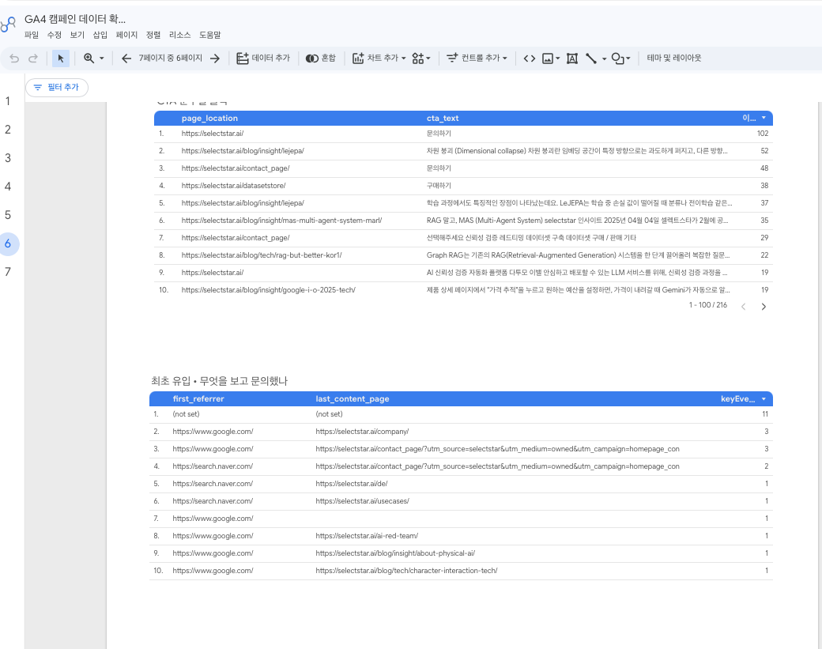822x649 pixels.
Task: Click the 데이터 추가 button
Action: click(x=262, y=58)
